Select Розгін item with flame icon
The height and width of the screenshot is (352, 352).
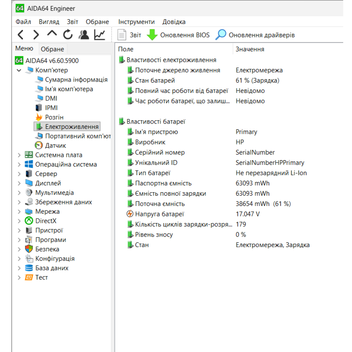click(54, 117)
